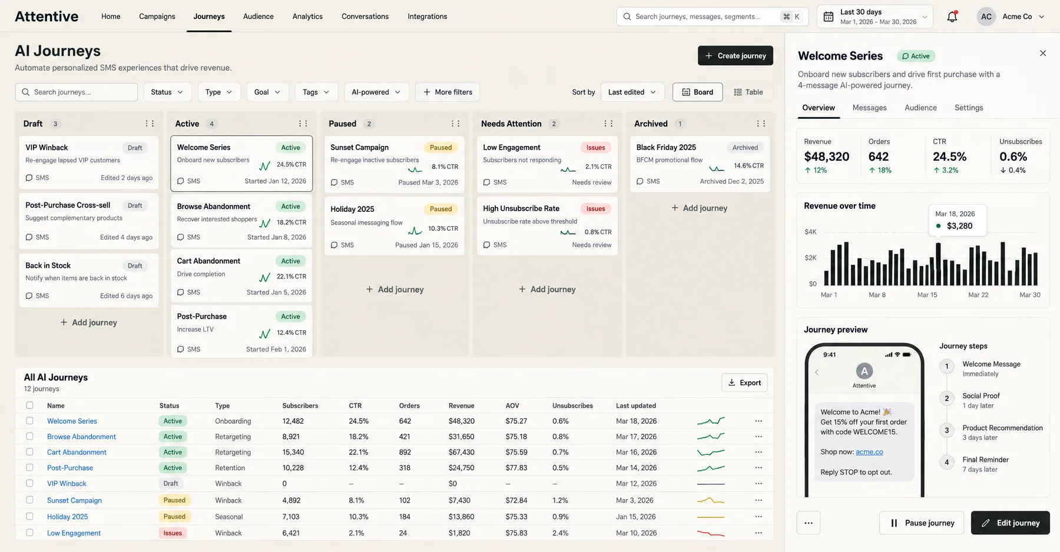Screen dimensions: 1060x552
Task: Open the Needs Attention column options menu
Action: click(x=608, y=124)
